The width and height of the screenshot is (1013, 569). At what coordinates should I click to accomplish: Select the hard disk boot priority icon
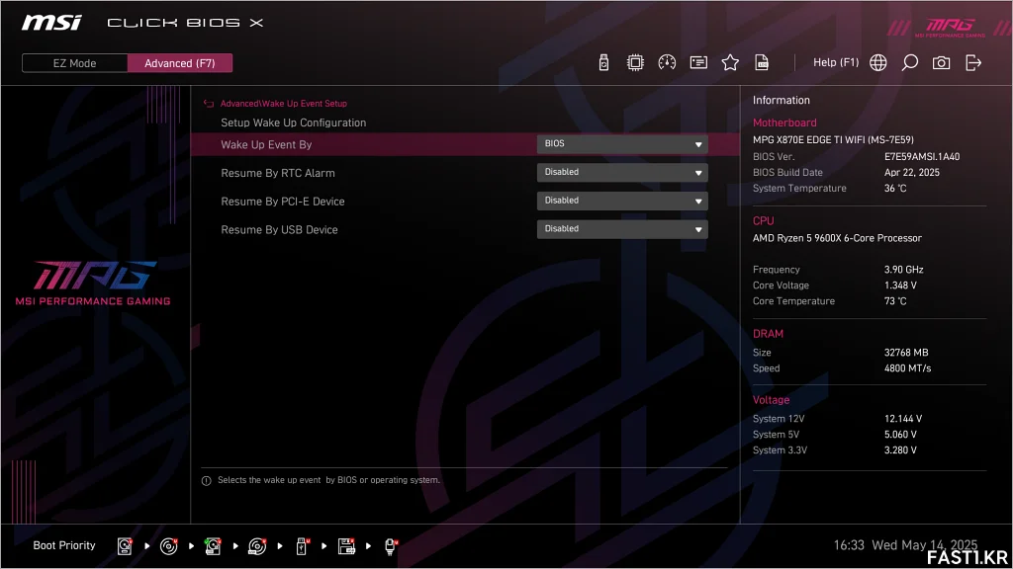[x=125, y=545]
